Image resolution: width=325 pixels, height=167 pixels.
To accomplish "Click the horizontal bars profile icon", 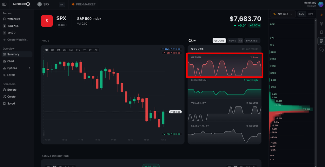I will pyautogui.click(x=322, y=41).
